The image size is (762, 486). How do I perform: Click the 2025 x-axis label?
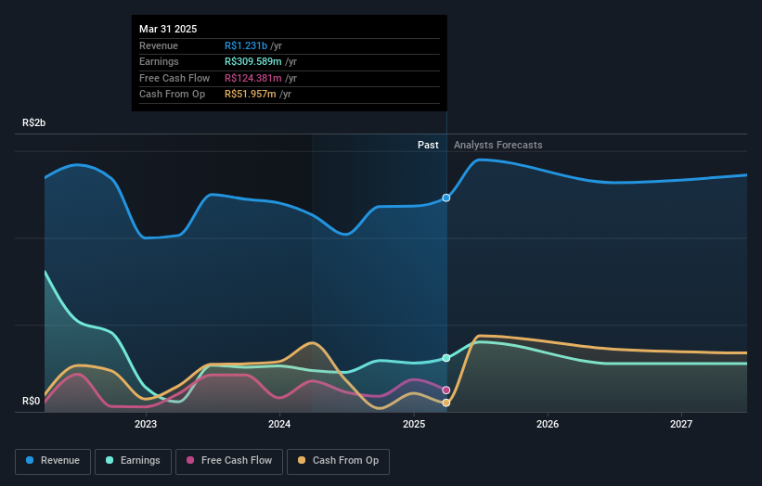pos(414,424)
